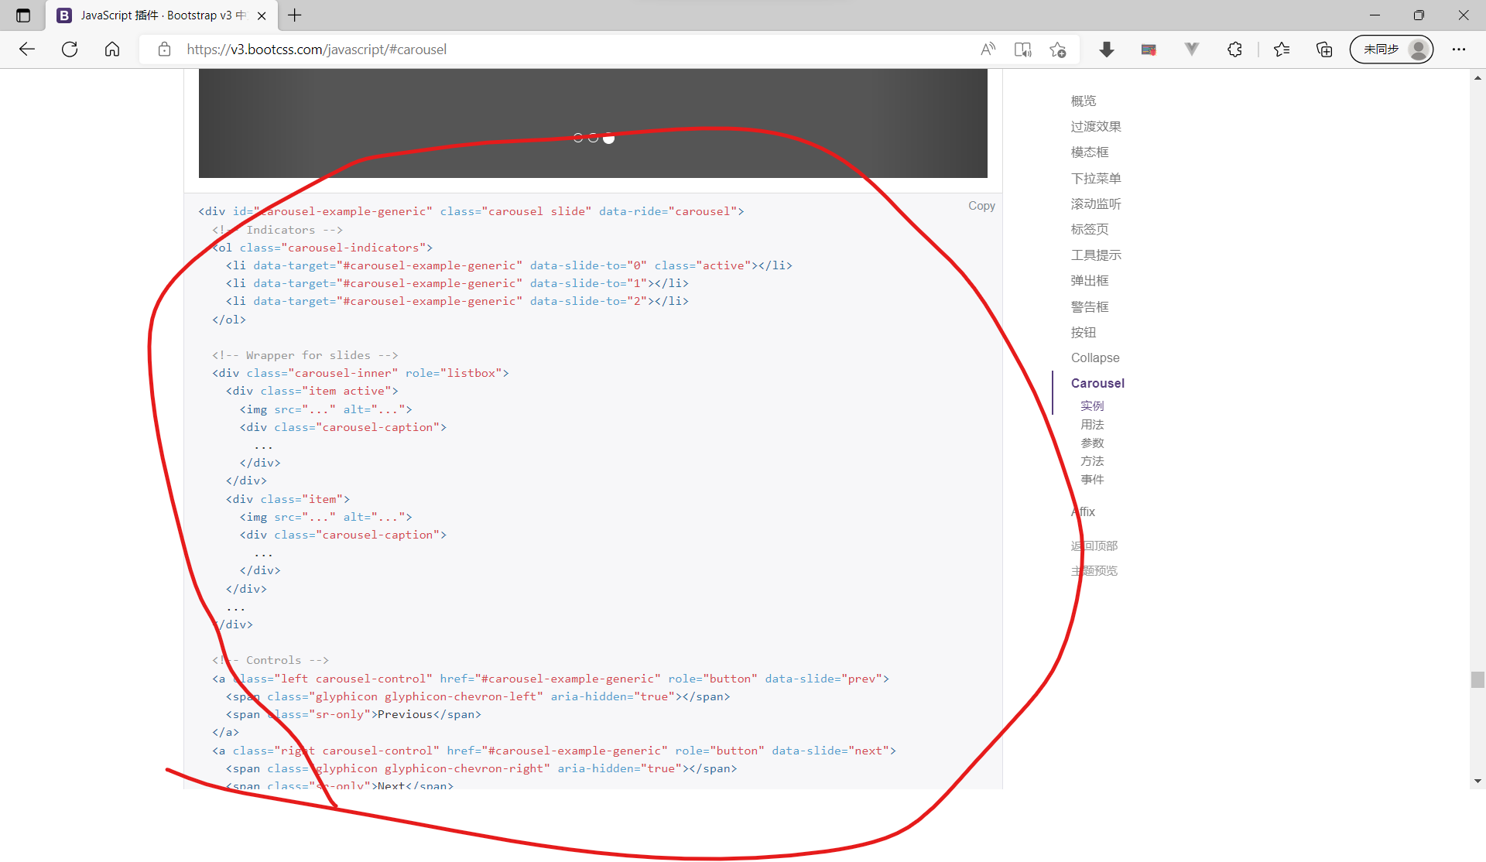The image size is (1486, 862).
Task: Open the Settings and more menu
Action: [x=1460, y=49]
